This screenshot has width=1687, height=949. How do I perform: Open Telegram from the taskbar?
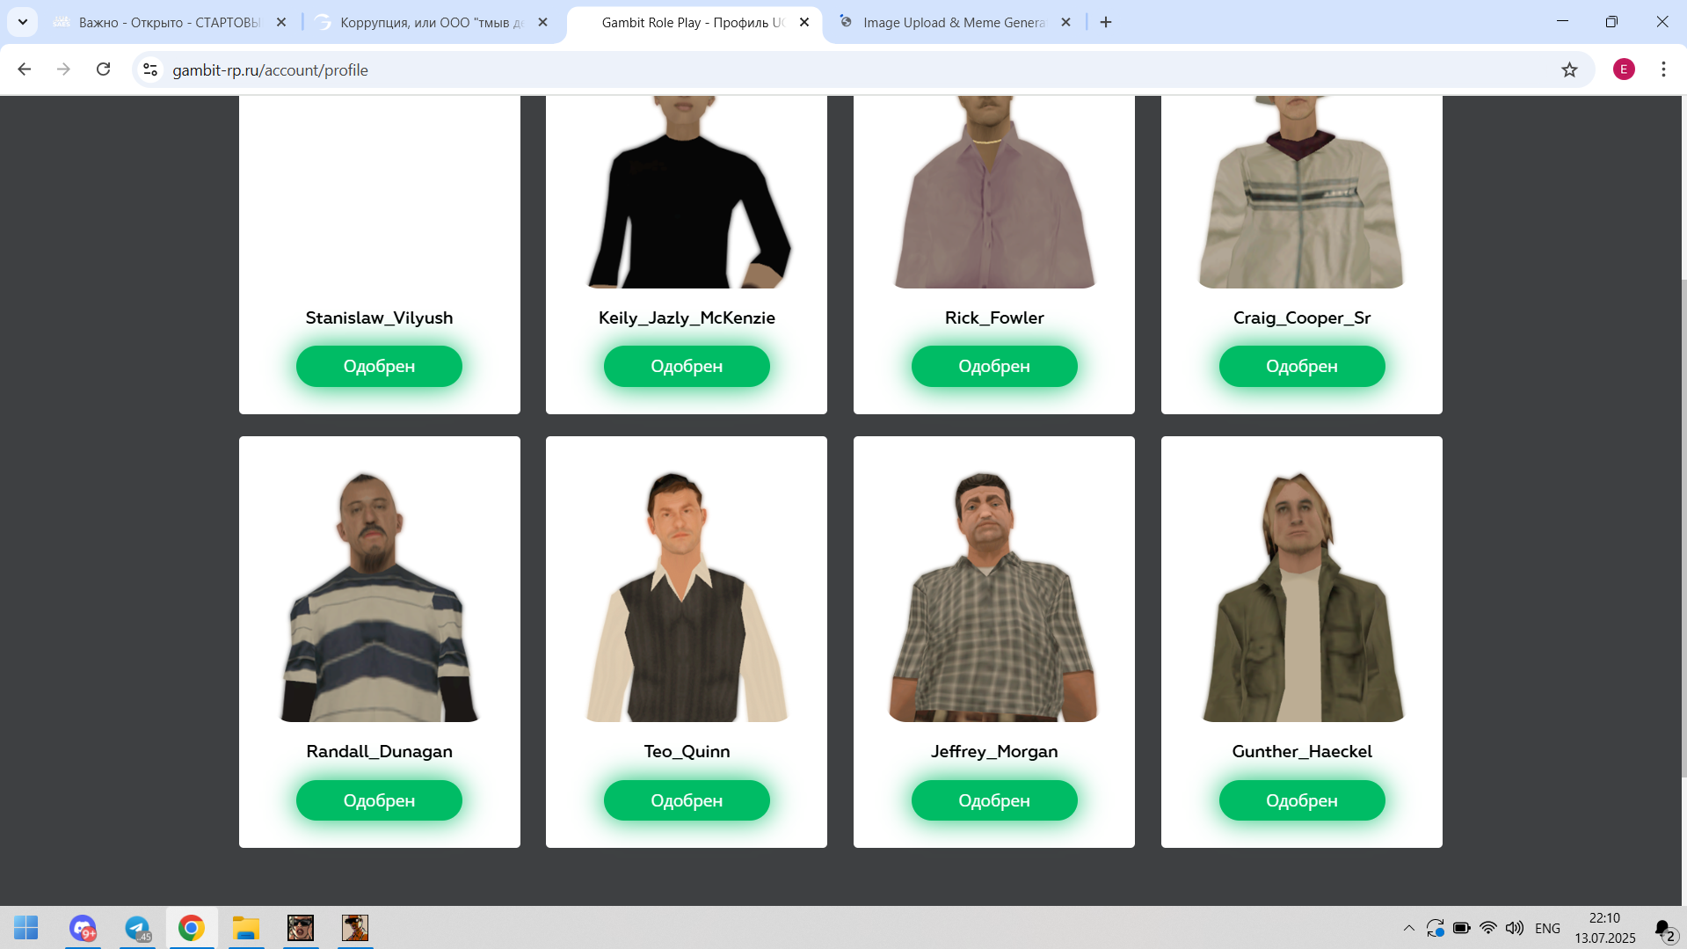(x=137, y=928)
